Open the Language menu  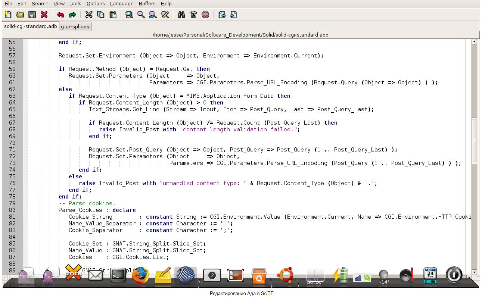pos(122,3)
